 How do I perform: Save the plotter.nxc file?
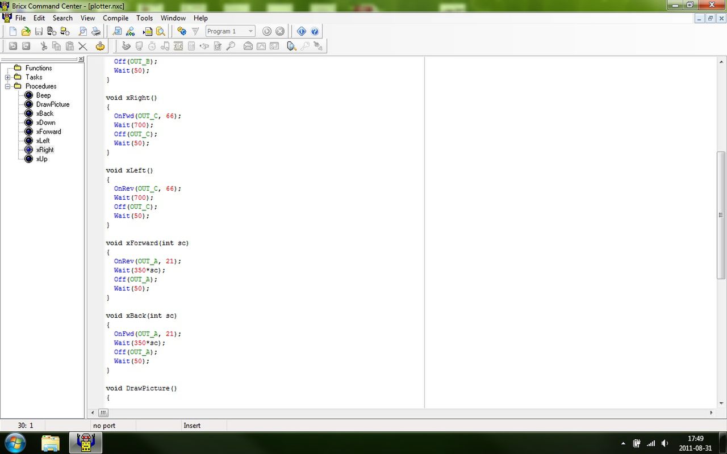[38, 31]
